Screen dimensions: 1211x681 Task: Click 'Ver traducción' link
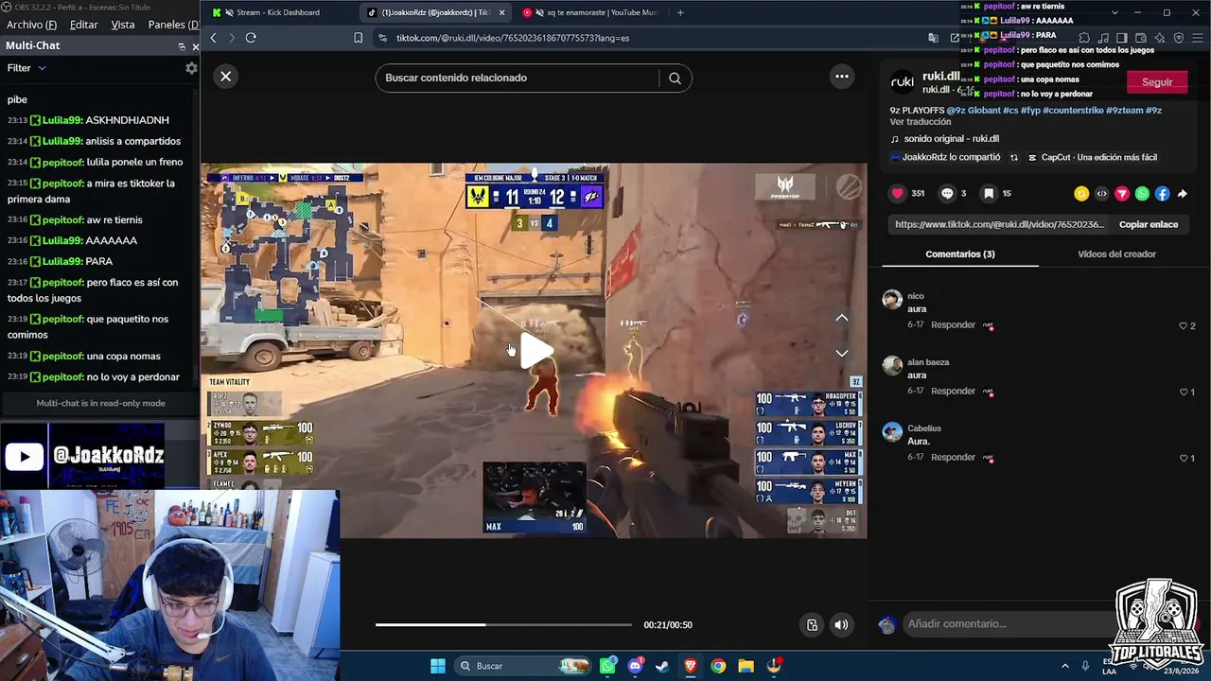(x=921, y=122)
